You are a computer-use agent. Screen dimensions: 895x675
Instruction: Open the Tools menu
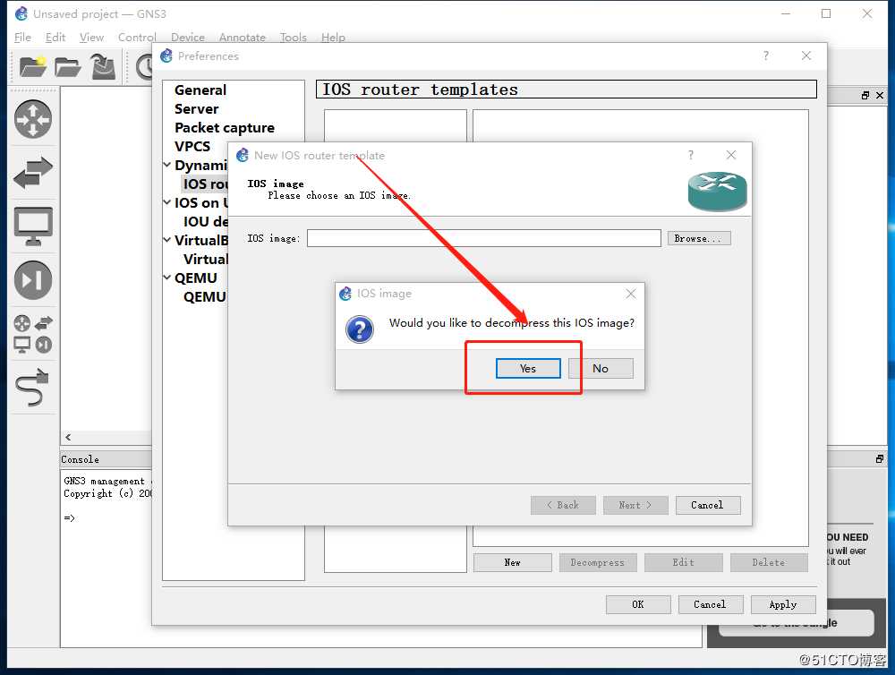[294, 37]
